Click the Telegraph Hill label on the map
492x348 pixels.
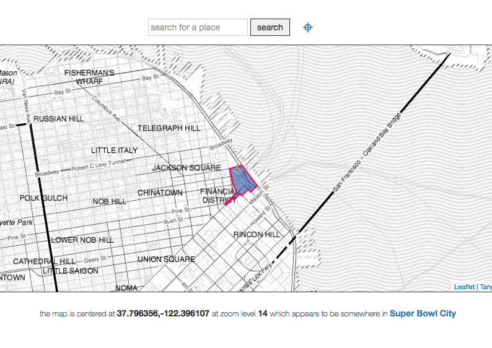[x=169, y=128]
